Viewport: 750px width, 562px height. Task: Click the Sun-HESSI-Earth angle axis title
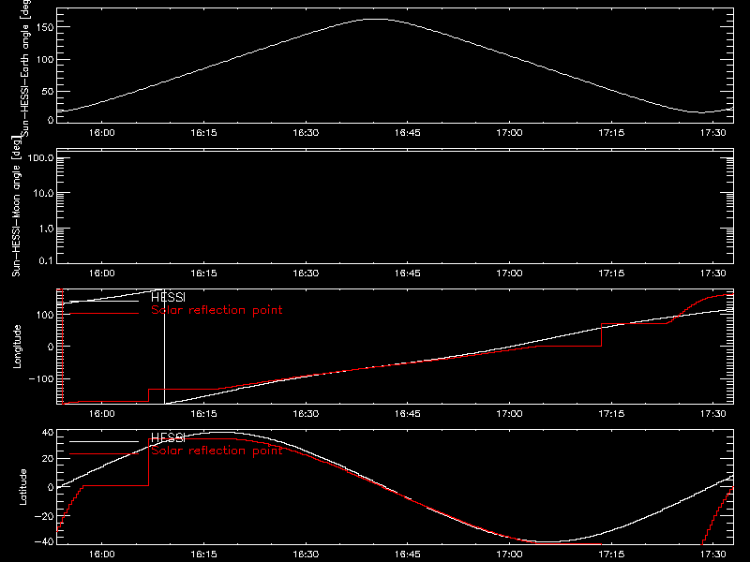pyautogui.click(x=26, y=67)
